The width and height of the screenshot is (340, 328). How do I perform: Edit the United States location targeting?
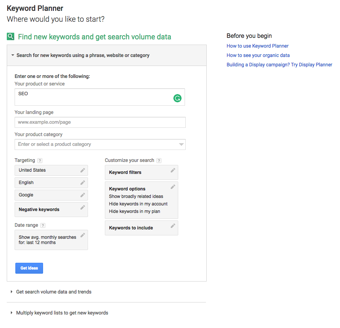pyautogui.click(x=83, y=170)
